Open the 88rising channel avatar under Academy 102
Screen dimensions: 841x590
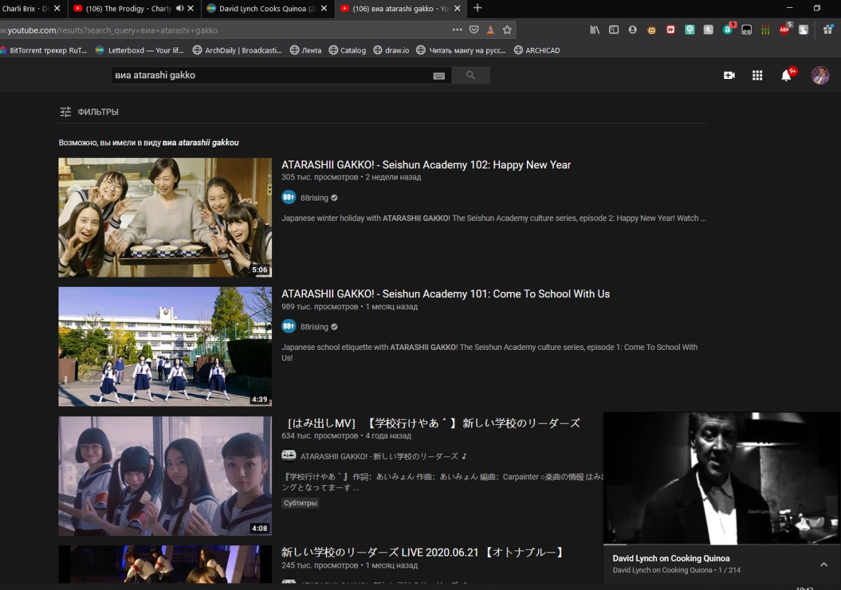point(288,197)
